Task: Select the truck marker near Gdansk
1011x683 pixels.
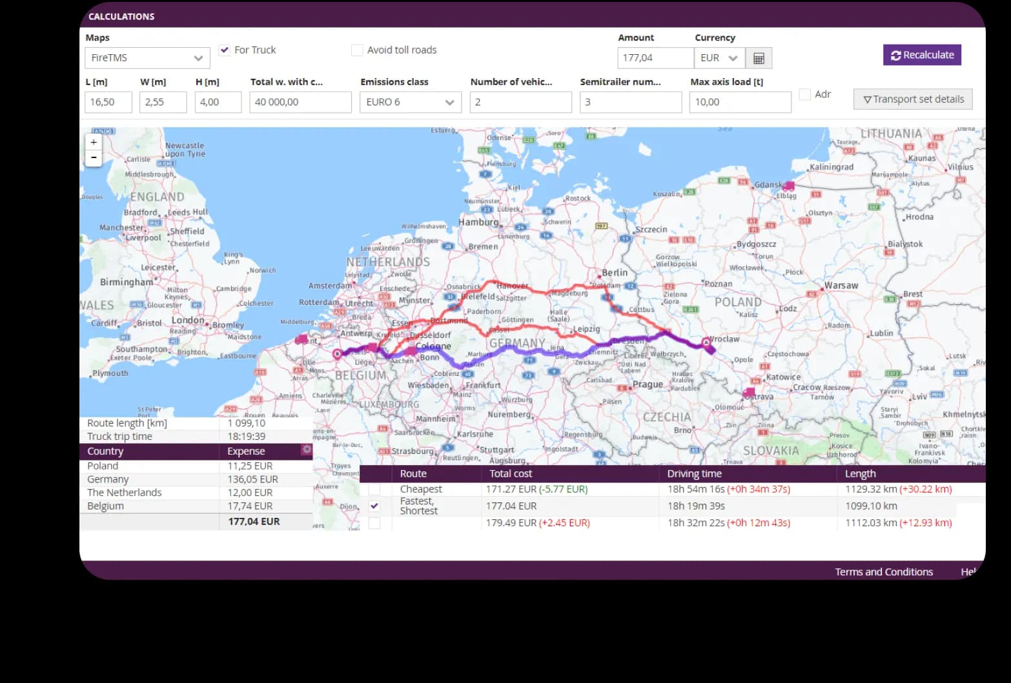Action: [x=789, y=186]
